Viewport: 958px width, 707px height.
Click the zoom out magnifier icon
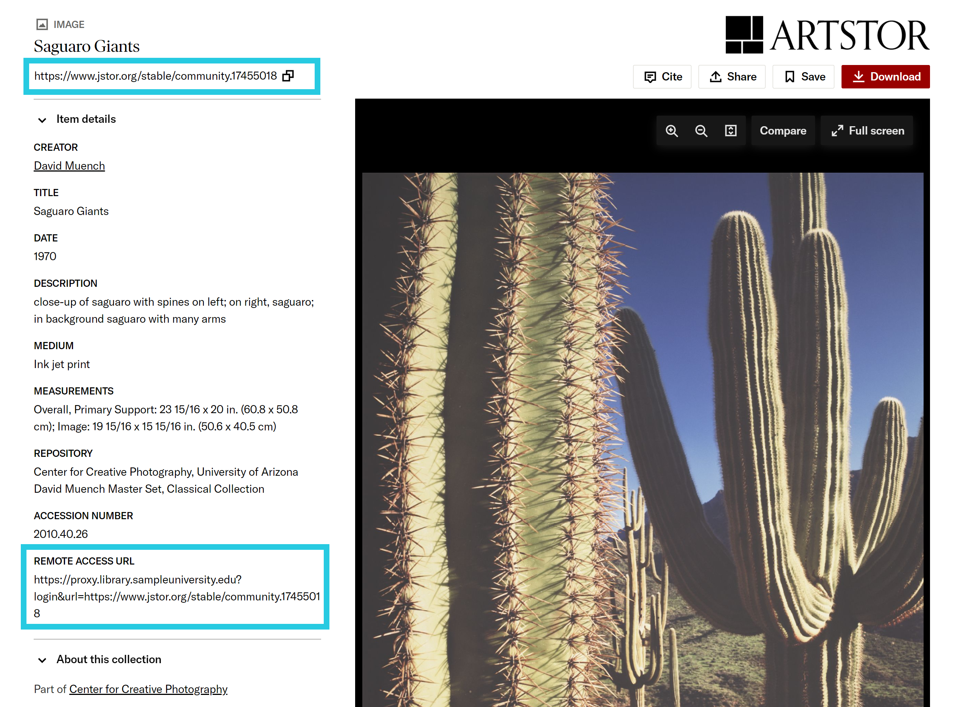point(701,131)
